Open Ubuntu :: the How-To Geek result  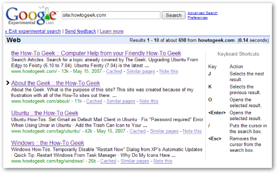point(45,113)
